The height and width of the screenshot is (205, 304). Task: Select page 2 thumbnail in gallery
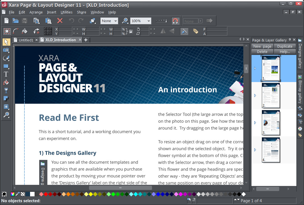271,95
